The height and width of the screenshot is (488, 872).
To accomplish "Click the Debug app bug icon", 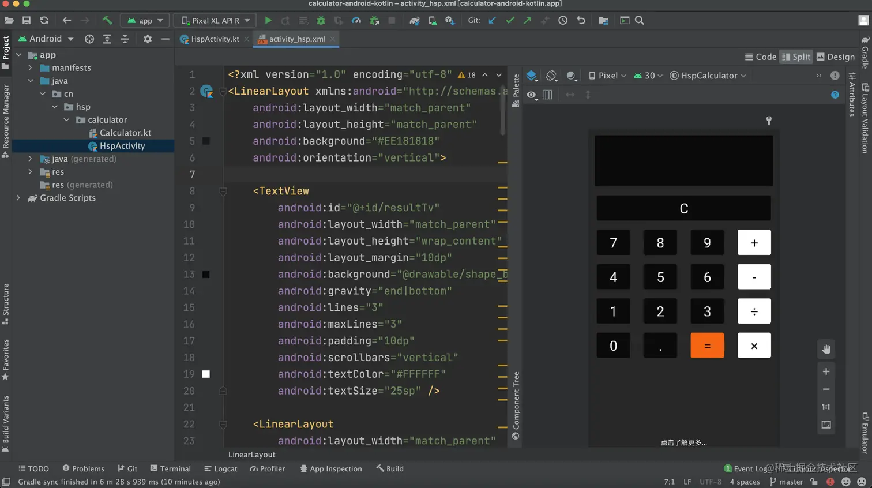I will (x=321, y=20).
